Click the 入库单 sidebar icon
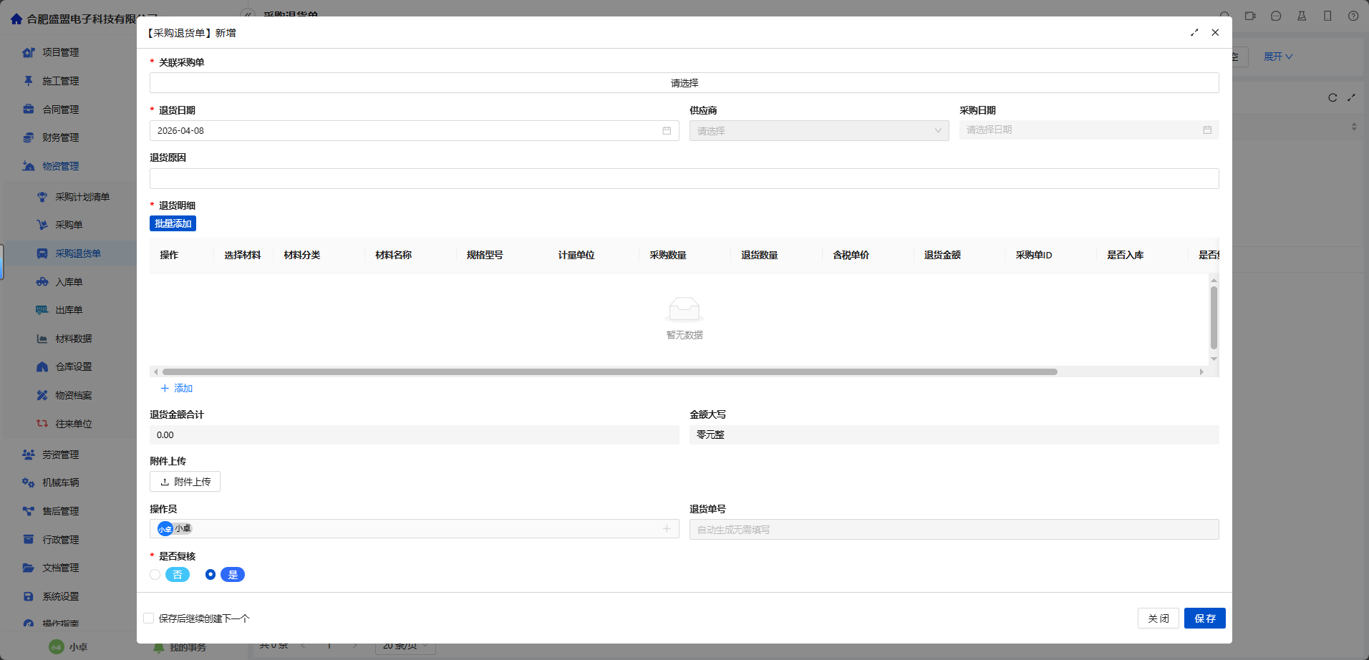The height and width of the screenshot is (660, 1369). (x=42, y=282)
